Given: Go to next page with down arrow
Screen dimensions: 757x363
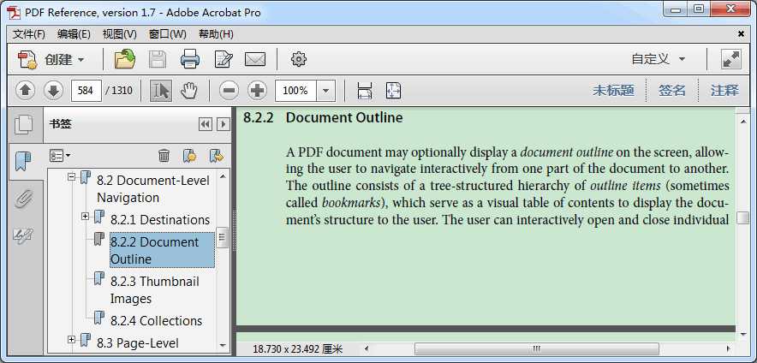Looking at the screenshot, I should click(x=54, y=90).
